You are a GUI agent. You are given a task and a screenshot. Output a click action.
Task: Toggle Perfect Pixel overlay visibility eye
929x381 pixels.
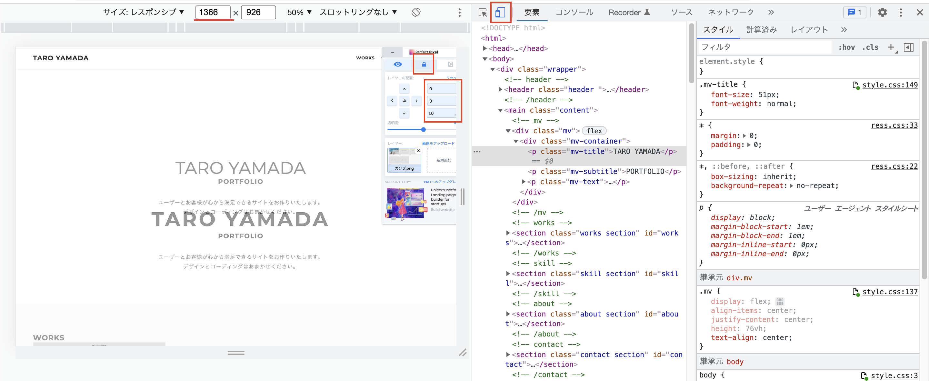[x=398, y=64]
